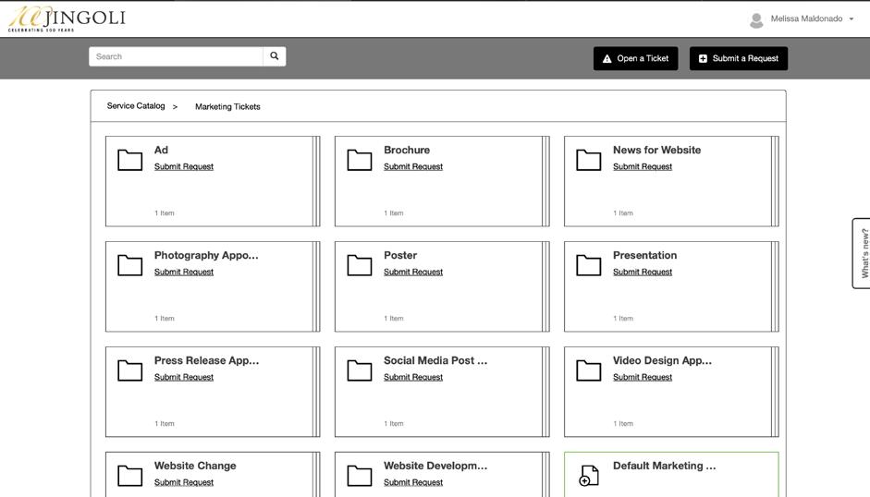The image size is (870, 497).
Task: Open the Website Change title
Action: click(195, 466)
